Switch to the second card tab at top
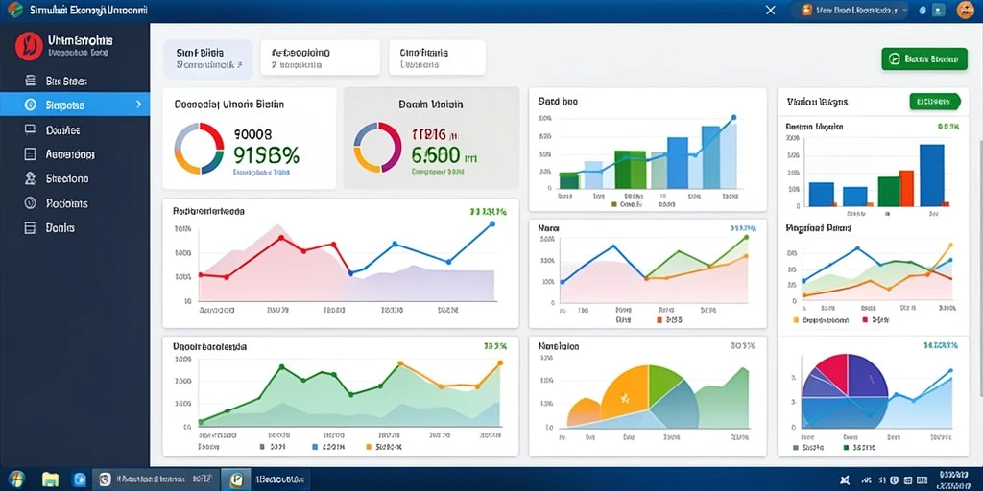This screenshot has width=983, height=491. (321, 58)
